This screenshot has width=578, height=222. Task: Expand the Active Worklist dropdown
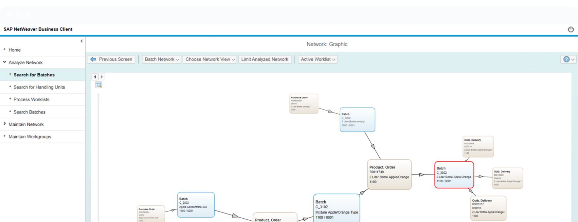317,59
